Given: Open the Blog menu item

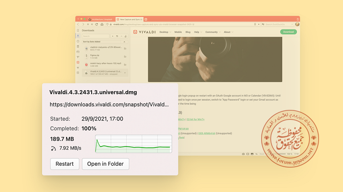Looking at the screenshot, I should [x=188, y=32].
